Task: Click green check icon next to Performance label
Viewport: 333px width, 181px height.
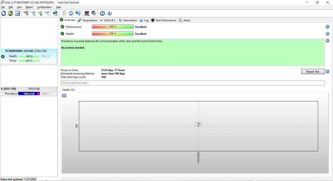Action: (x=62, y=27)
